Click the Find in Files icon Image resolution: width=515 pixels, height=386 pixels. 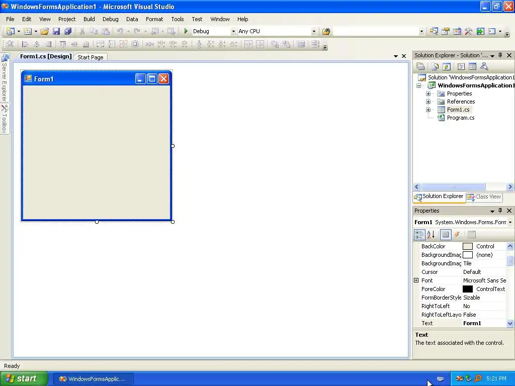pyautogui.click(x=326, y=31)
